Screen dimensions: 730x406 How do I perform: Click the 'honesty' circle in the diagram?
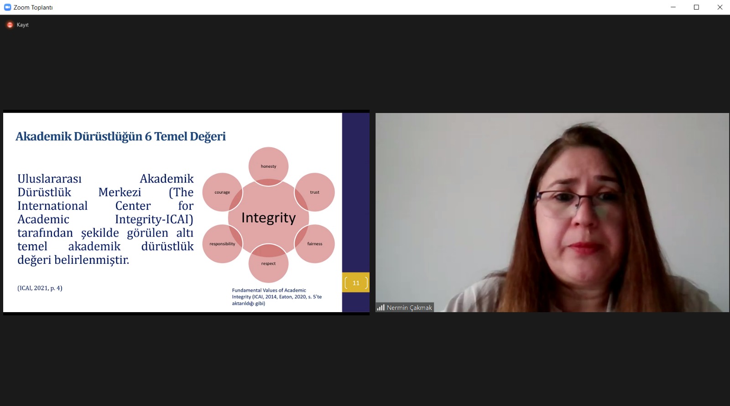[268, 163]
